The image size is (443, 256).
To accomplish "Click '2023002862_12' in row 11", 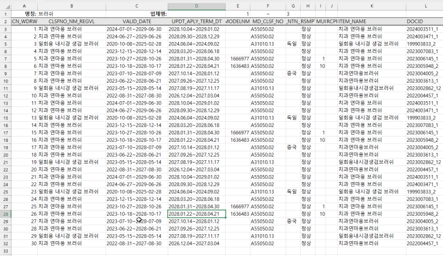I will click(424, 88).
